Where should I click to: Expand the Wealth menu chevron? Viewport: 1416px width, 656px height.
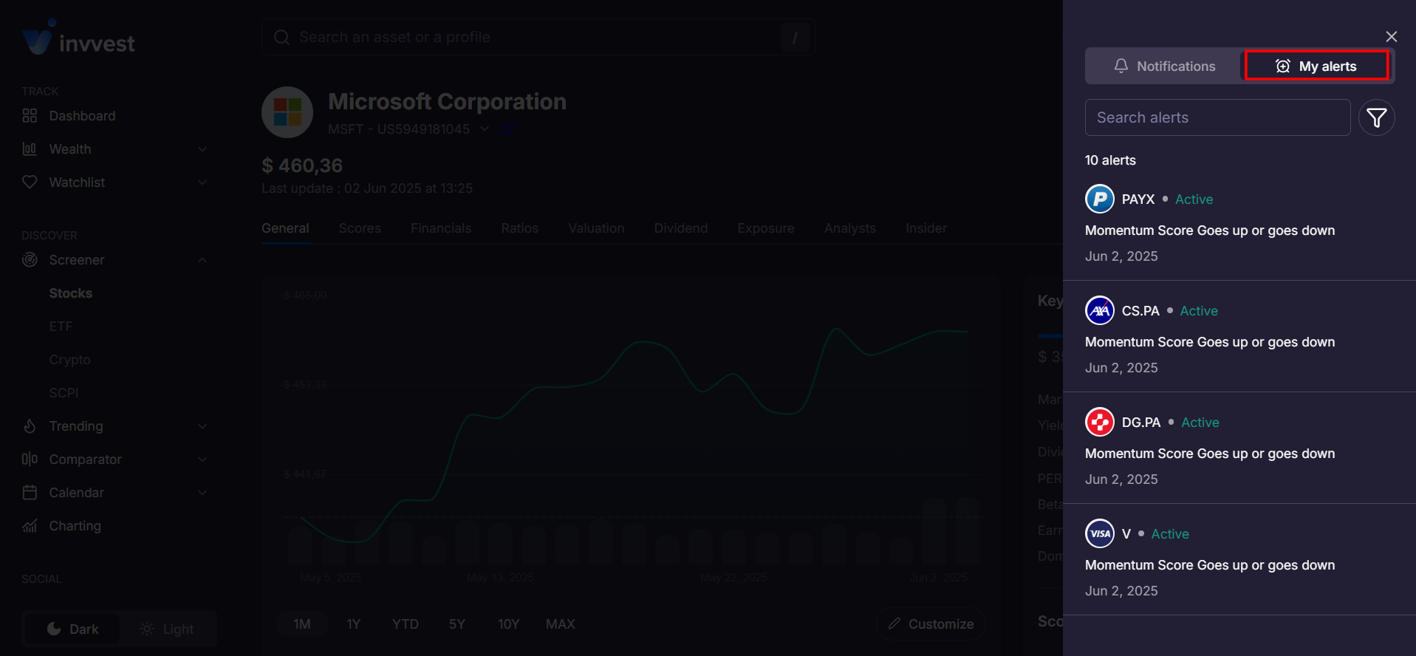pyautogui.click(x=202, y=149)
